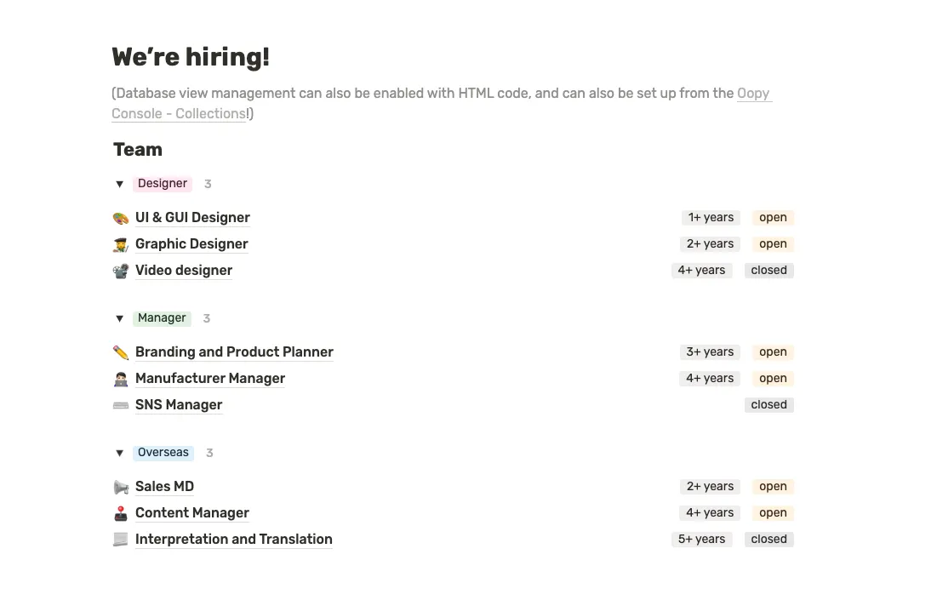Screen dimensions: 937x600
Task: Click the green Manager group tag
Action: pyautogui.click(x=162, y=318)
